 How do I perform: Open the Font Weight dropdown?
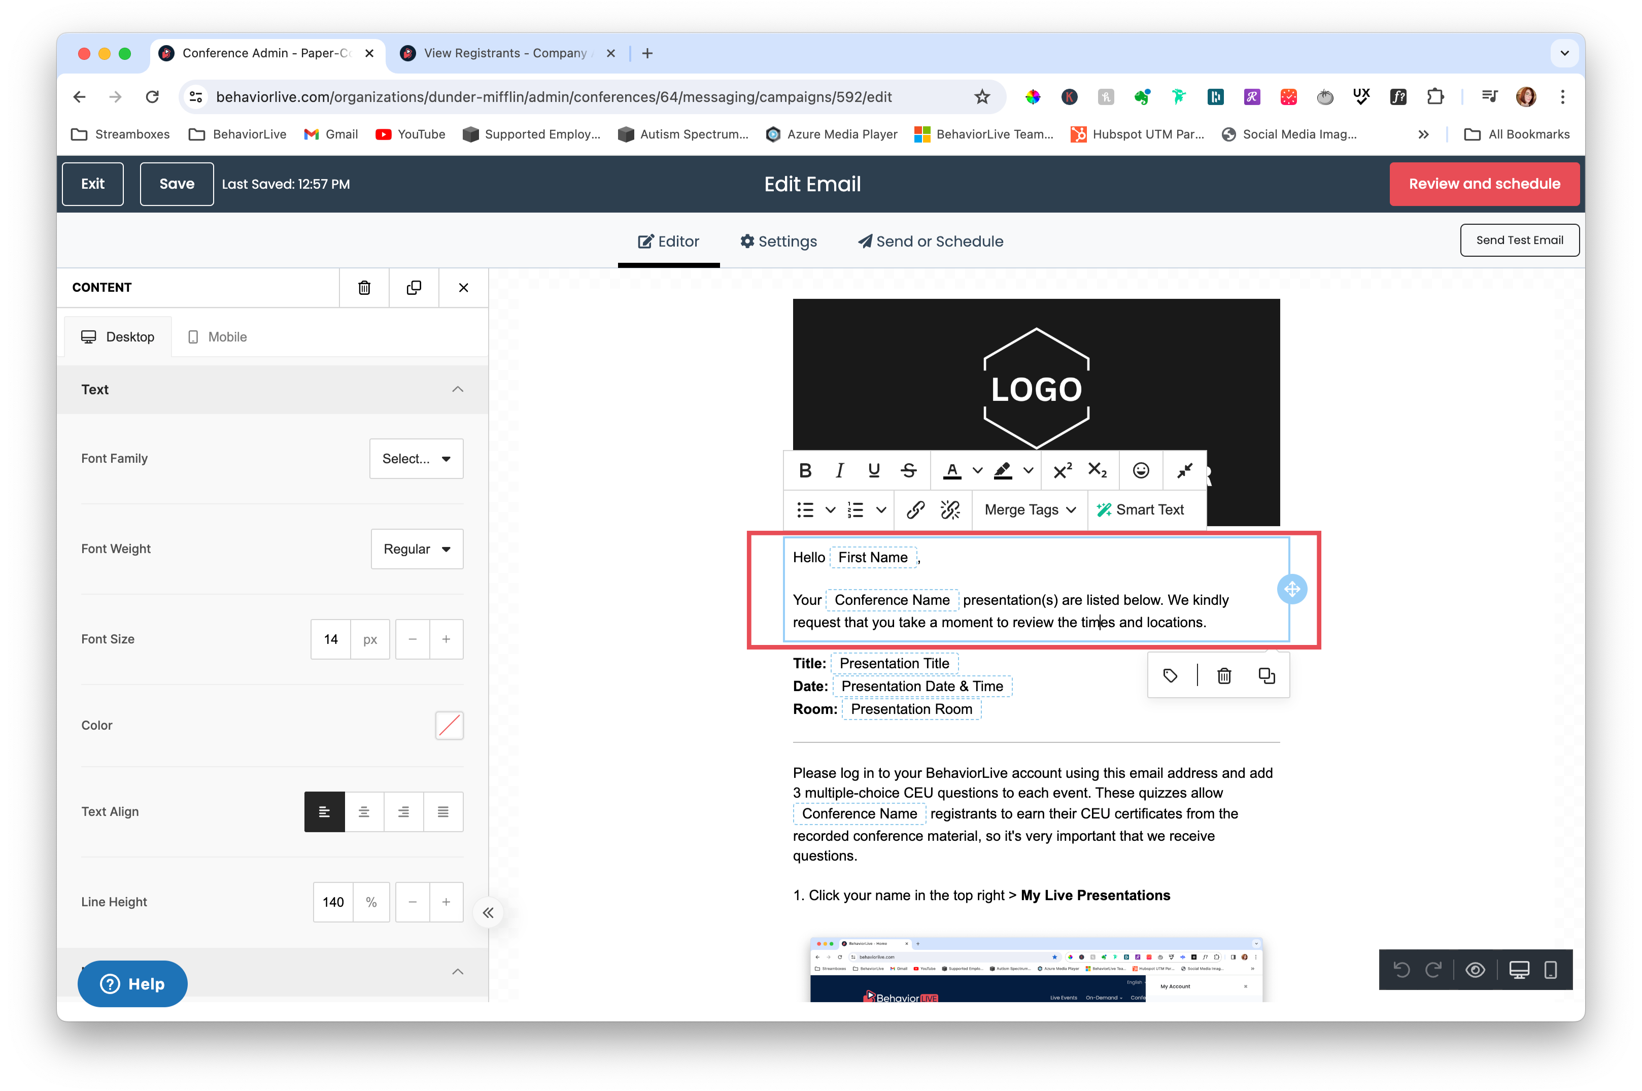click(416, 548)
